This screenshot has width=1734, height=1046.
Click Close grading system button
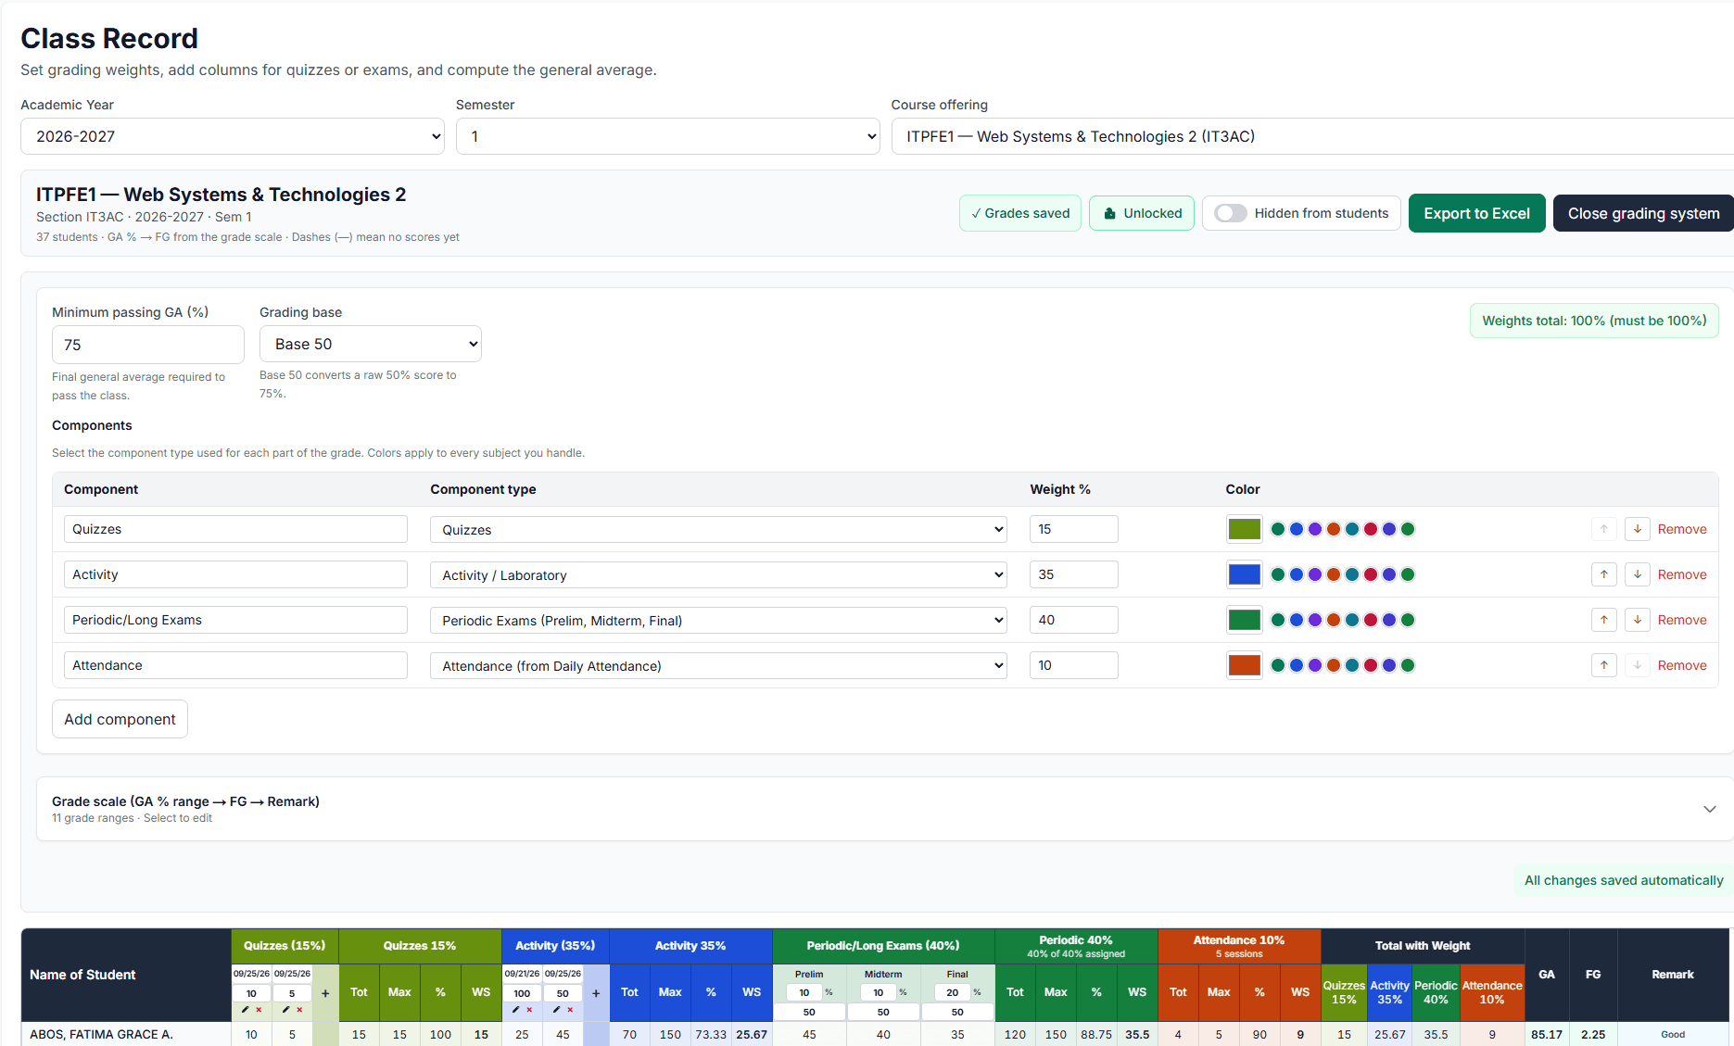[x=1643, y=213]
